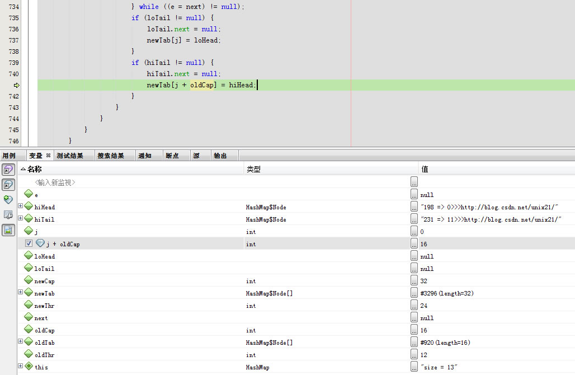This screenshot has height=375, width=575.
Task: Click the ellipsis button for this value
Action: pyautogui.click(x=414, y=366)
